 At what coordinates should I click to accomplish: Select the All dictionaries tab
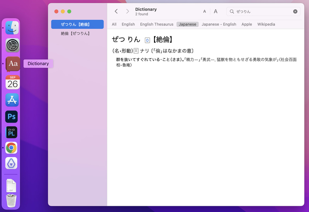(114, 24)
